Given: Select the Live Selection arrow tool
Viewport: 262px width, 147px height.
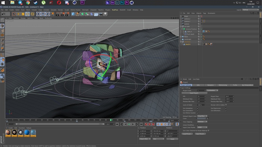Looking at the screenshot, I should (x=14, y=14).
